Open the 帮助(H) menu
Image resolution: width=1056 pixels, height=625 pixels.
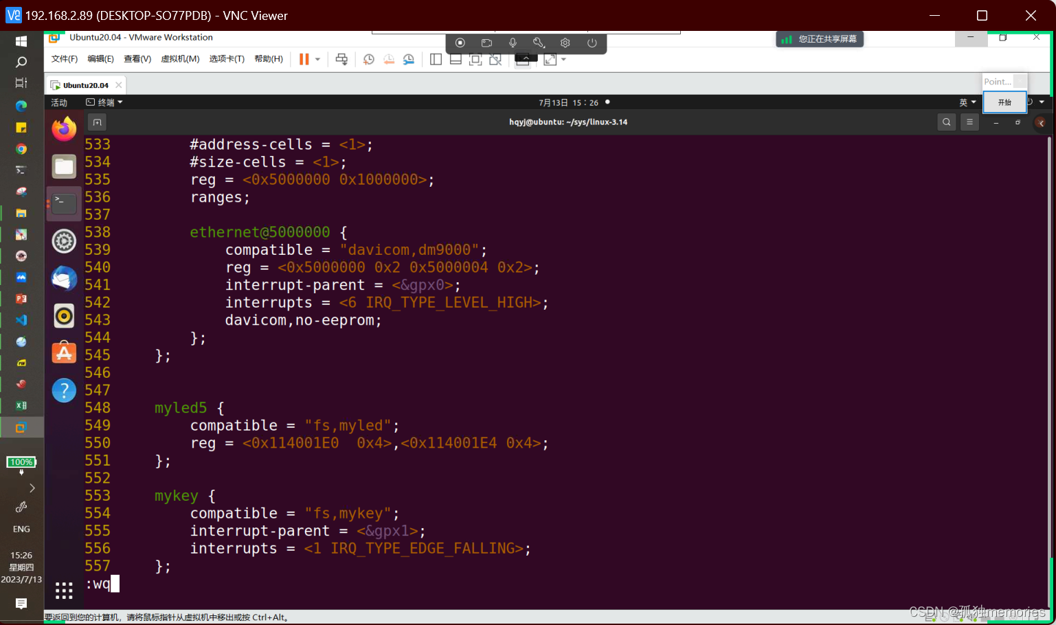(269, 59)
